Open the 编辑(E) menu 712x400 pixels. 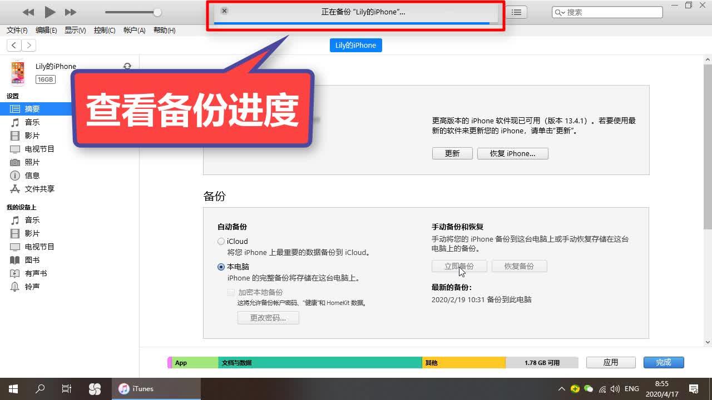coord(46,31)
